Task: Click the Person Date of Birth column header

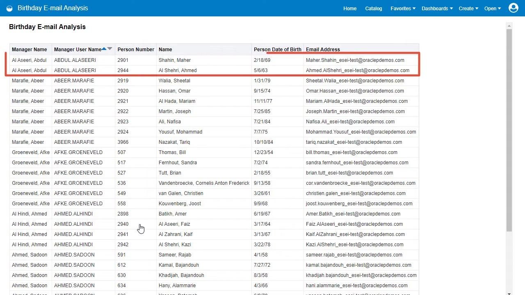Action: pos(278,50)
